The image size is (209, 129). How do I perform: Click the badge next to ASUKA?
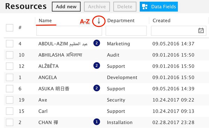coord(96,88)
